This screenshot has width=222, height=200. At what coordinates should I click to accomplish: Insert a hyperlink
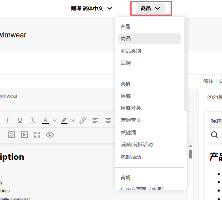tap(83, 121)
